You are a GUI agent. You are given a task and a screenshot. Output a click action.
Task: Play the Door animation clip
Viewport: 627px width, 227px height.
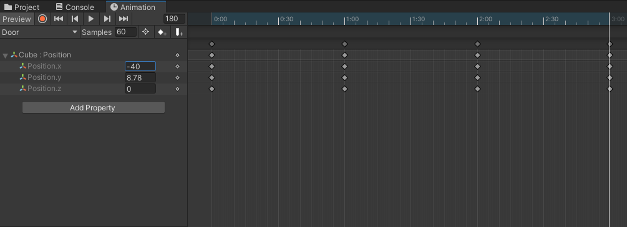tap(90, 19)
